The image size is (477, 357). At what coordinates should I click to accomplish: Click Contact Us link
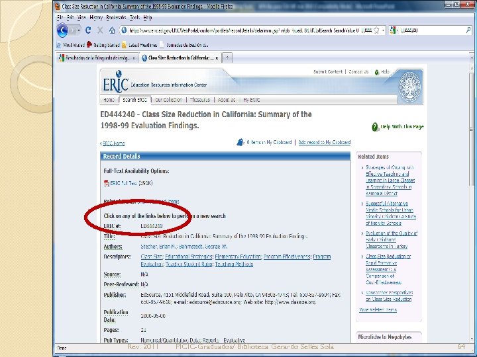pos(358,72)
